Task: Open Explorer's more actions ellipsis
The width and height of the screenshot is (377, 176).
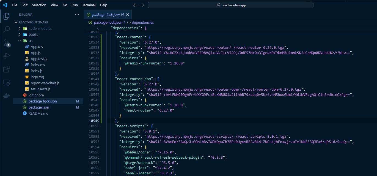Action: 77,15
